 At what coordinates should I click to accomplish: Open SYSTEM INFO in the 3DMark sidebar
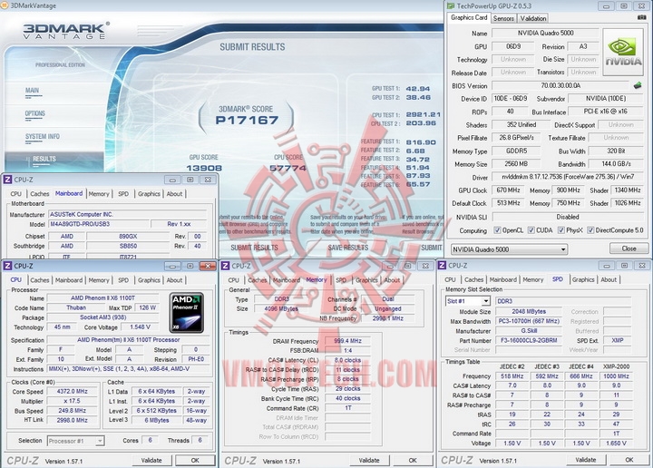pos(43,137)
